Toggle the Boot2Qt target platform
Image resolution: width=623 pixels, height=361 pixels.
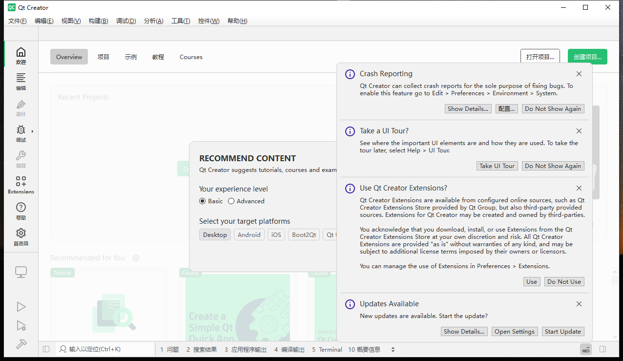click(304, 235)
